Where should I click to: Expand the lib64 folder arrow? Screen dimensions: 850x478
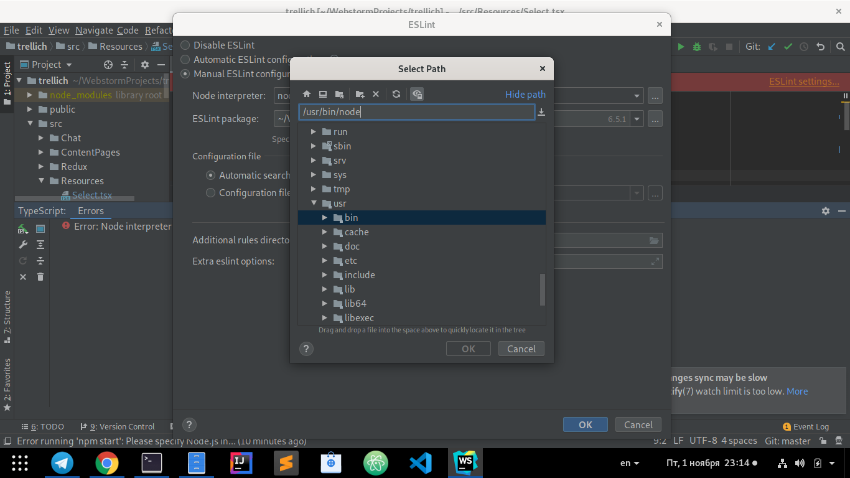[325, 303]
